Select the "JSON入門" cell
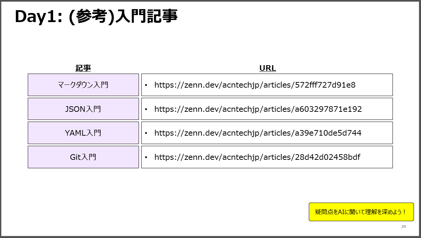This screenshot has height=238, width=421. pos(83,109)
